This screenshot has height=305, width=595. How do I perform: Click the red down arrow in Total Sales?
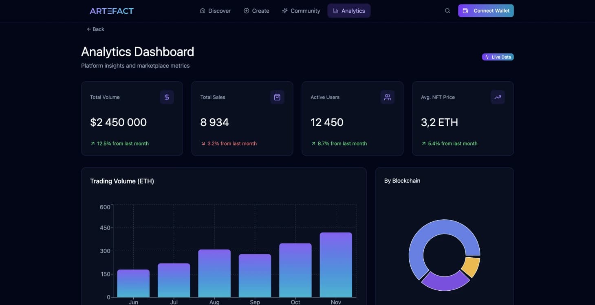tap(203, 144)
